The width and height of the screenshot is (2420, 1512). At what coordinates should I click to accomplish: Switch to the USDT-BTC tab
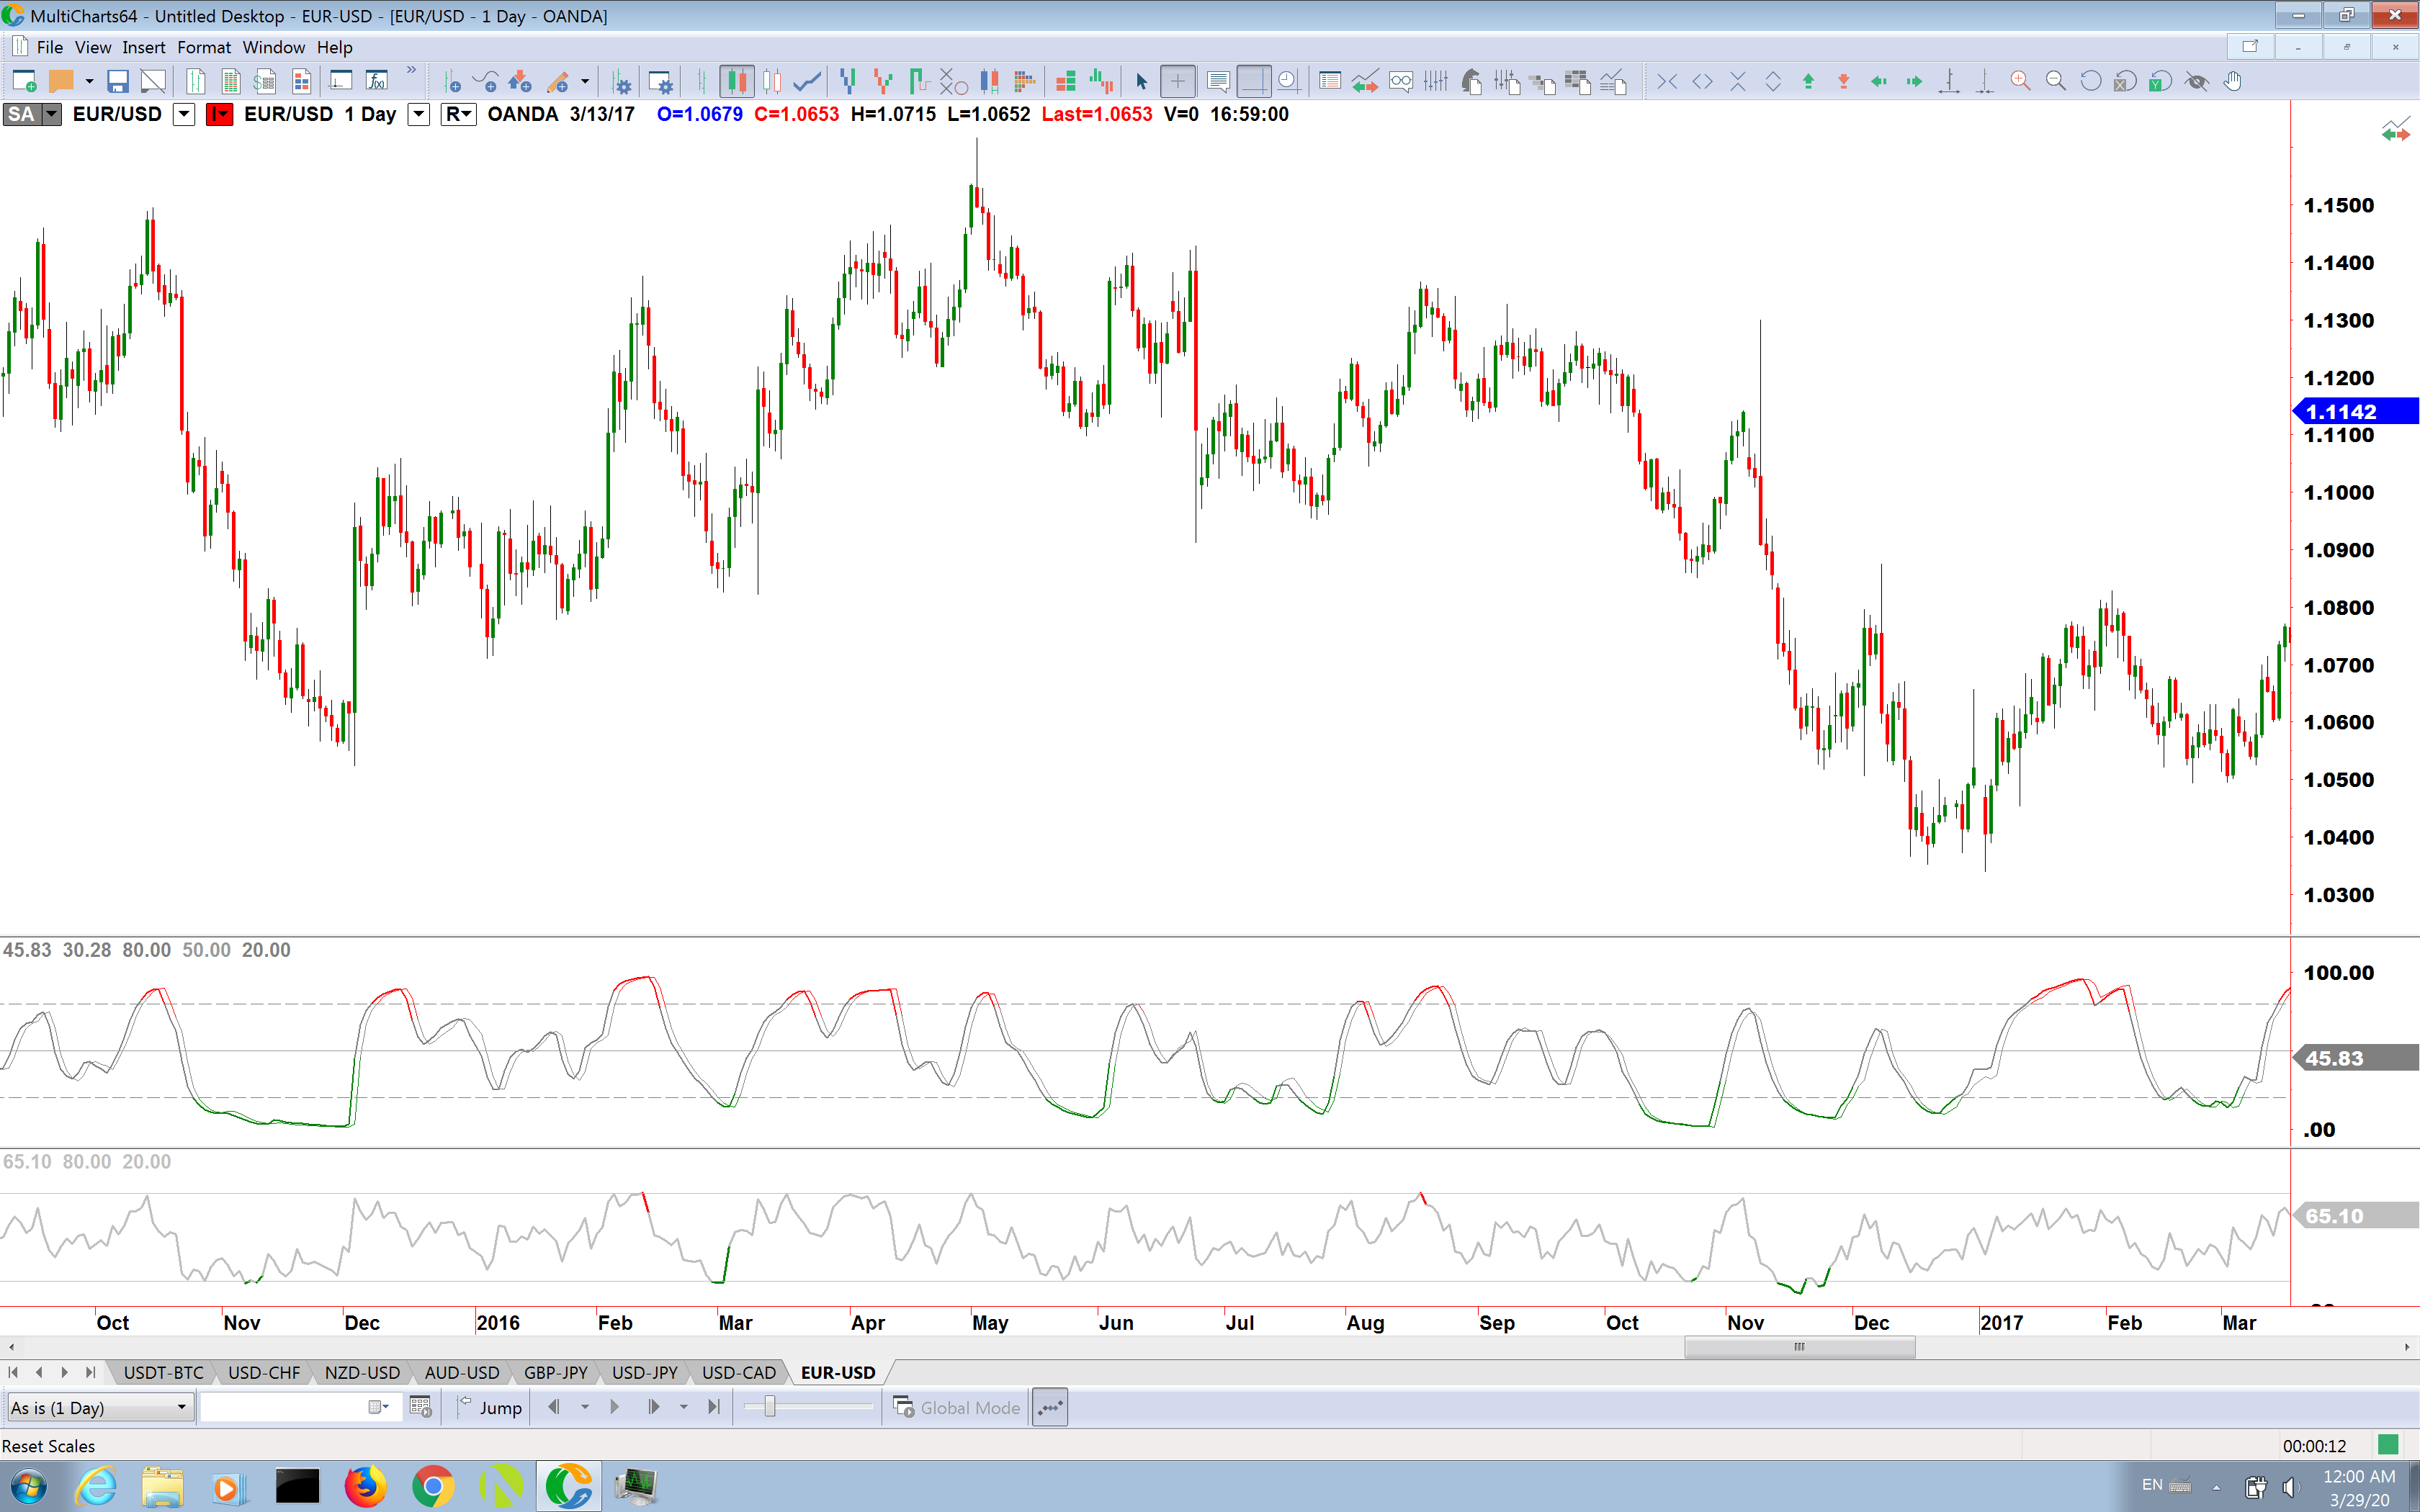pos(163,1373)
